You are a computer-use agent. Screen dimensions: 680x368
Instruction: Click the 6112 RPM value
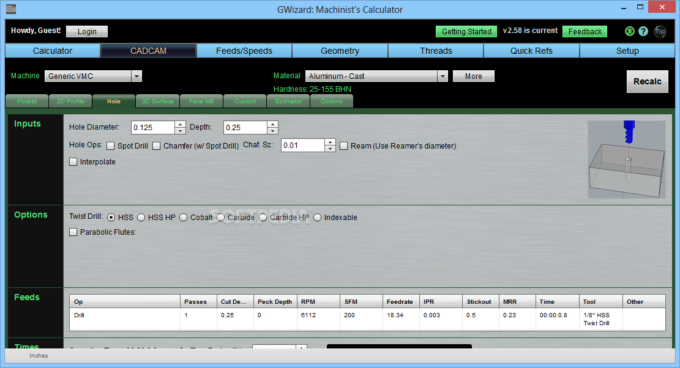308,315
